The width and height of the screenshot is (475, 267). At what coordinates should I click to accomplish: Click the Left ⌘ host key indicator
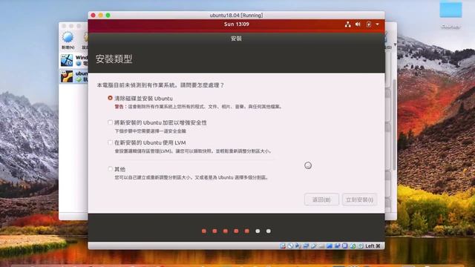click(373, 245)
